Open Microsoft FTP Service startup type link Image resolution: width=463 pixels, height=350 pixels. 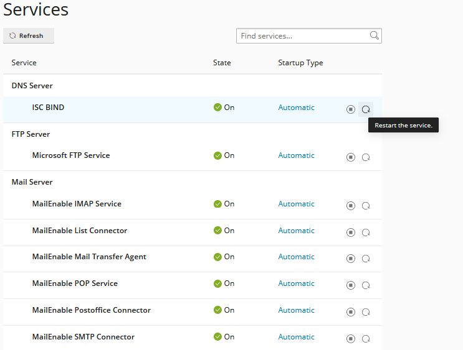[x=296, y=155]
